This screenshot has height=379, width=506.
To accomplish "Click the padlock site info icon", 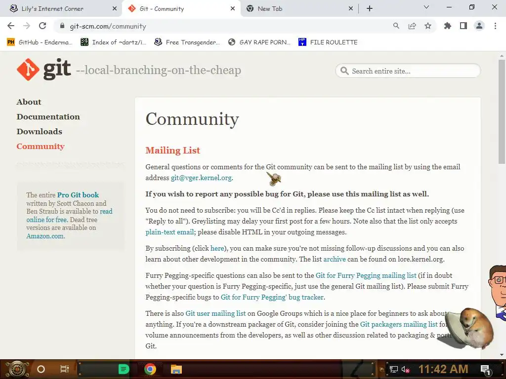I will pos(62,26).
